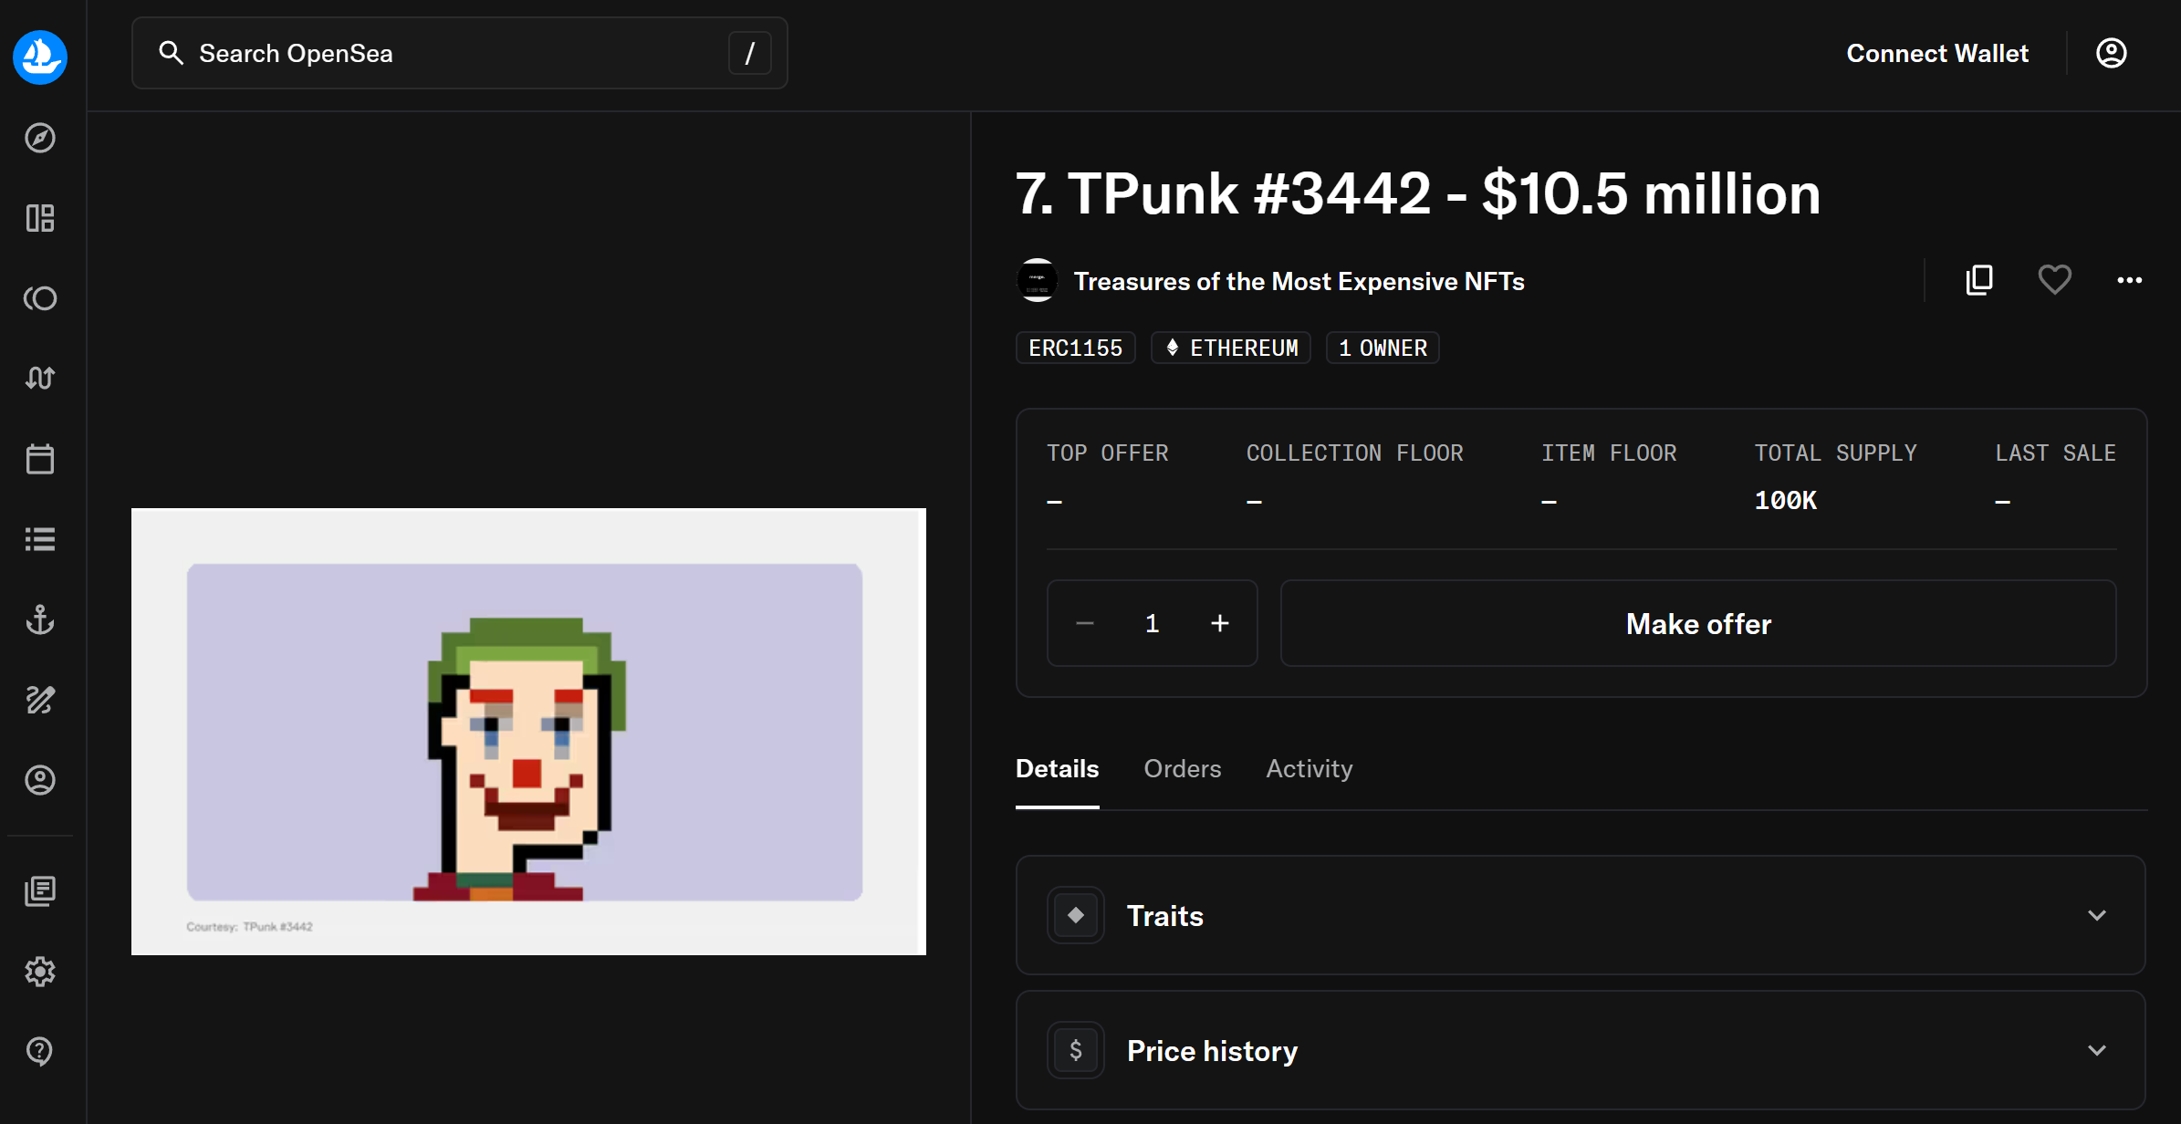Click the OpenSea ship logo
Viewport: 2181px width, 1124px height.
click(40, 57)
